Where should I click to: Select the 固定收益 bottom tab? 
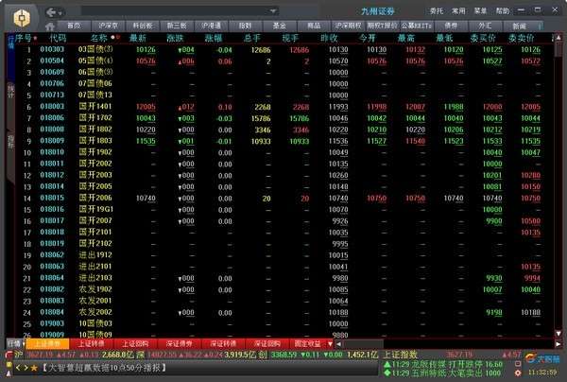[x=307, y=343]
